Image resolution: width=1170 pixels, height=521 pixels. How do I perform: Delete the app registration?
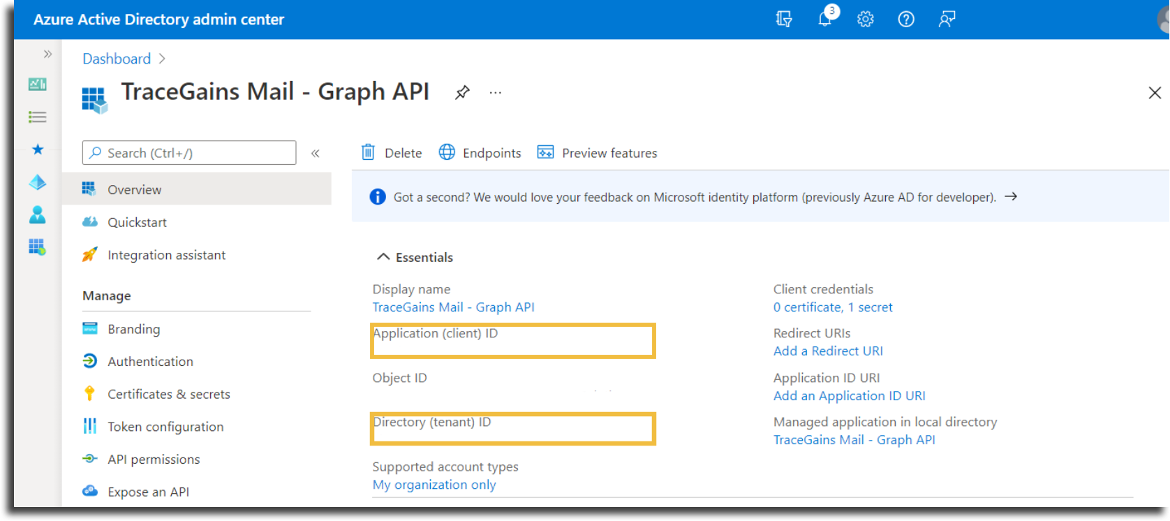[392, 152]
